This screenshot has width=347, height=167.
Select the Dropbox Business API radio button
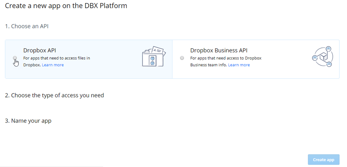[182, 58]
